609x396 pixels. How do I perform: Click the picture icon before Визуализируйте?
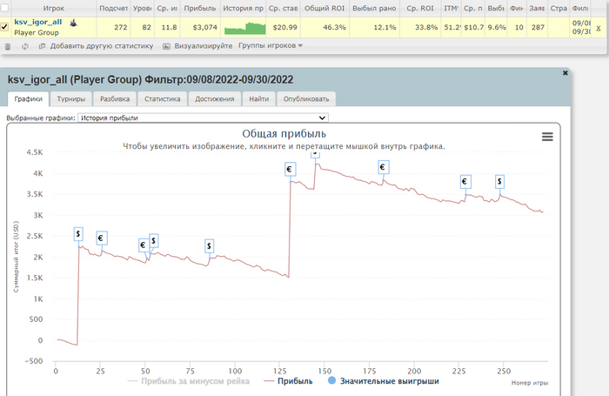coord(166,46)
